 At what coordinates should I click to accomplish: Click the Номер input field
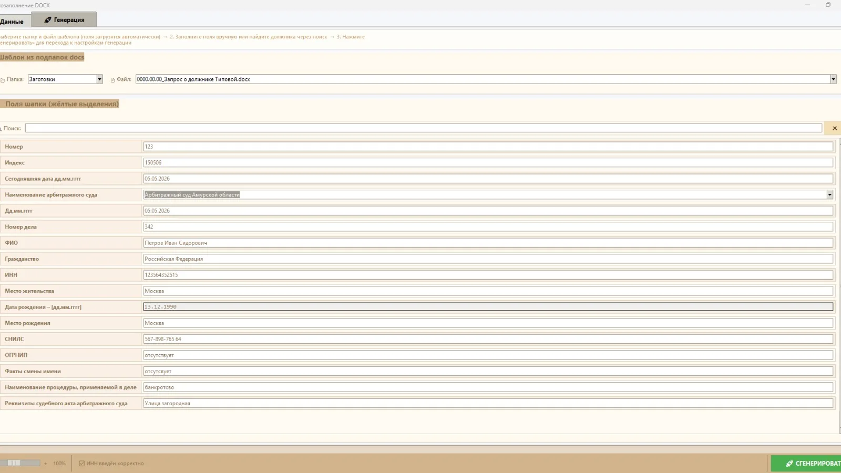[x=488, y=147]
